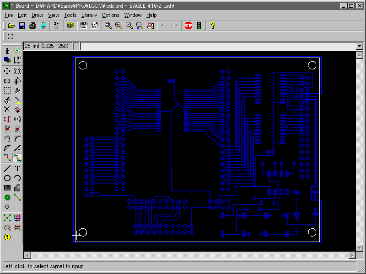Expand the command line history dropdown

[360, 46]
